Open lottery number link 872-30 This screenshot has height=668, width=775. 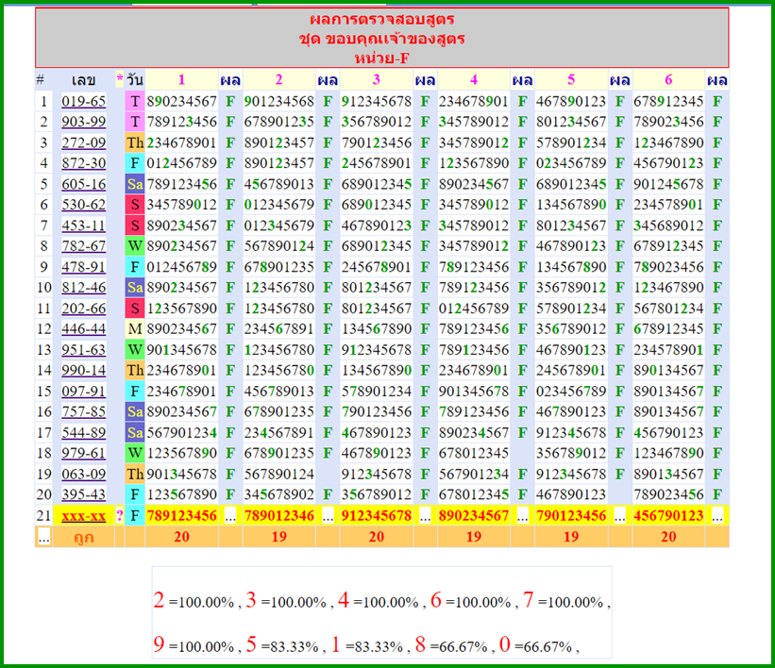point(83,163)
